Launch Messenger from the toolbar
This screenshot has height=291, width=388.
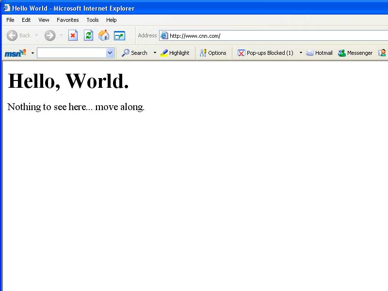(355, 53)
